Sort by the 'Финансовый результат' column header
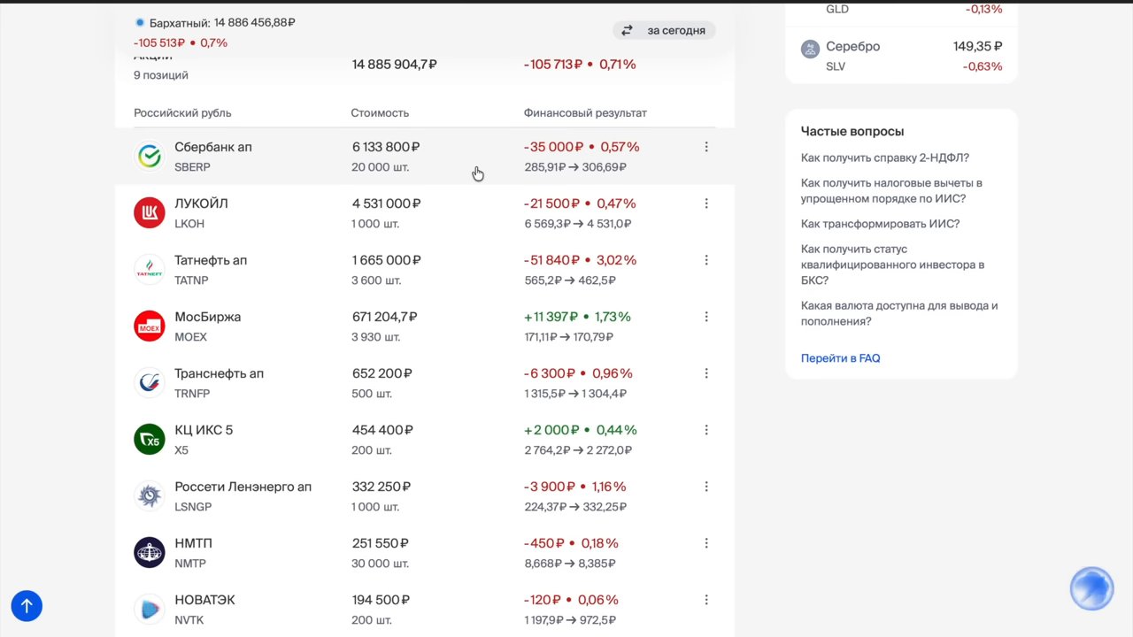 [585, 113]
